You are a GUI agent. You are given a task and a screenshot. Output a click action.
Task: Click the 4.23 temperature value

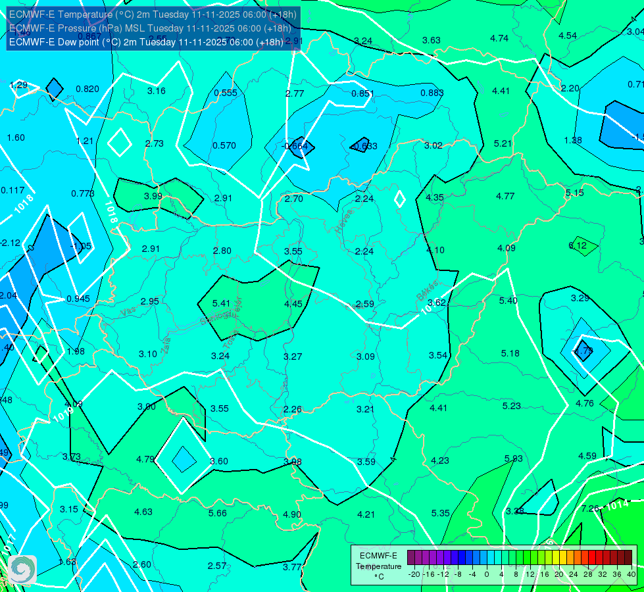point(440,460)
